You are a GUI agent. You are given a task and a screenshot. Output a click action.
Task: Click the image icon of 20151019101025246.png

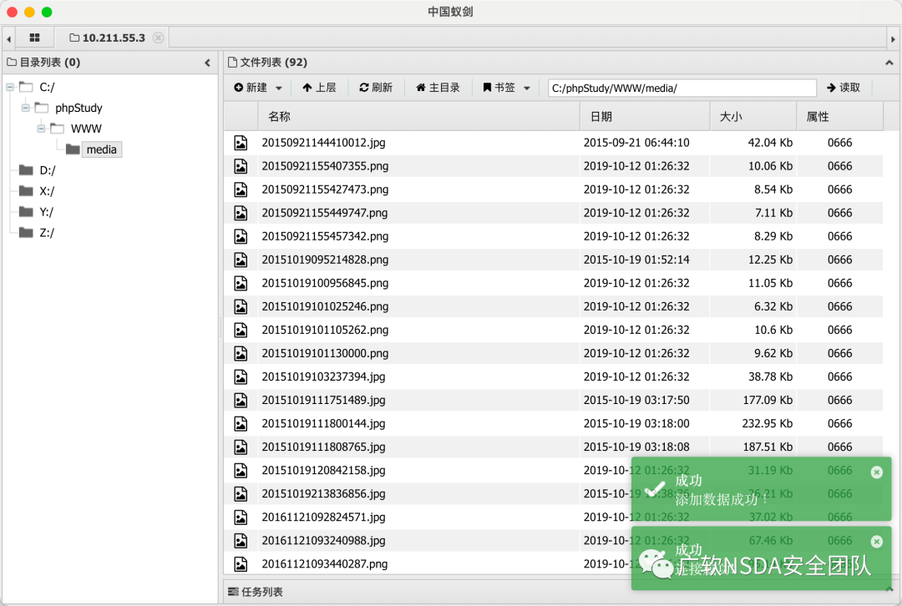pos(241,306)
